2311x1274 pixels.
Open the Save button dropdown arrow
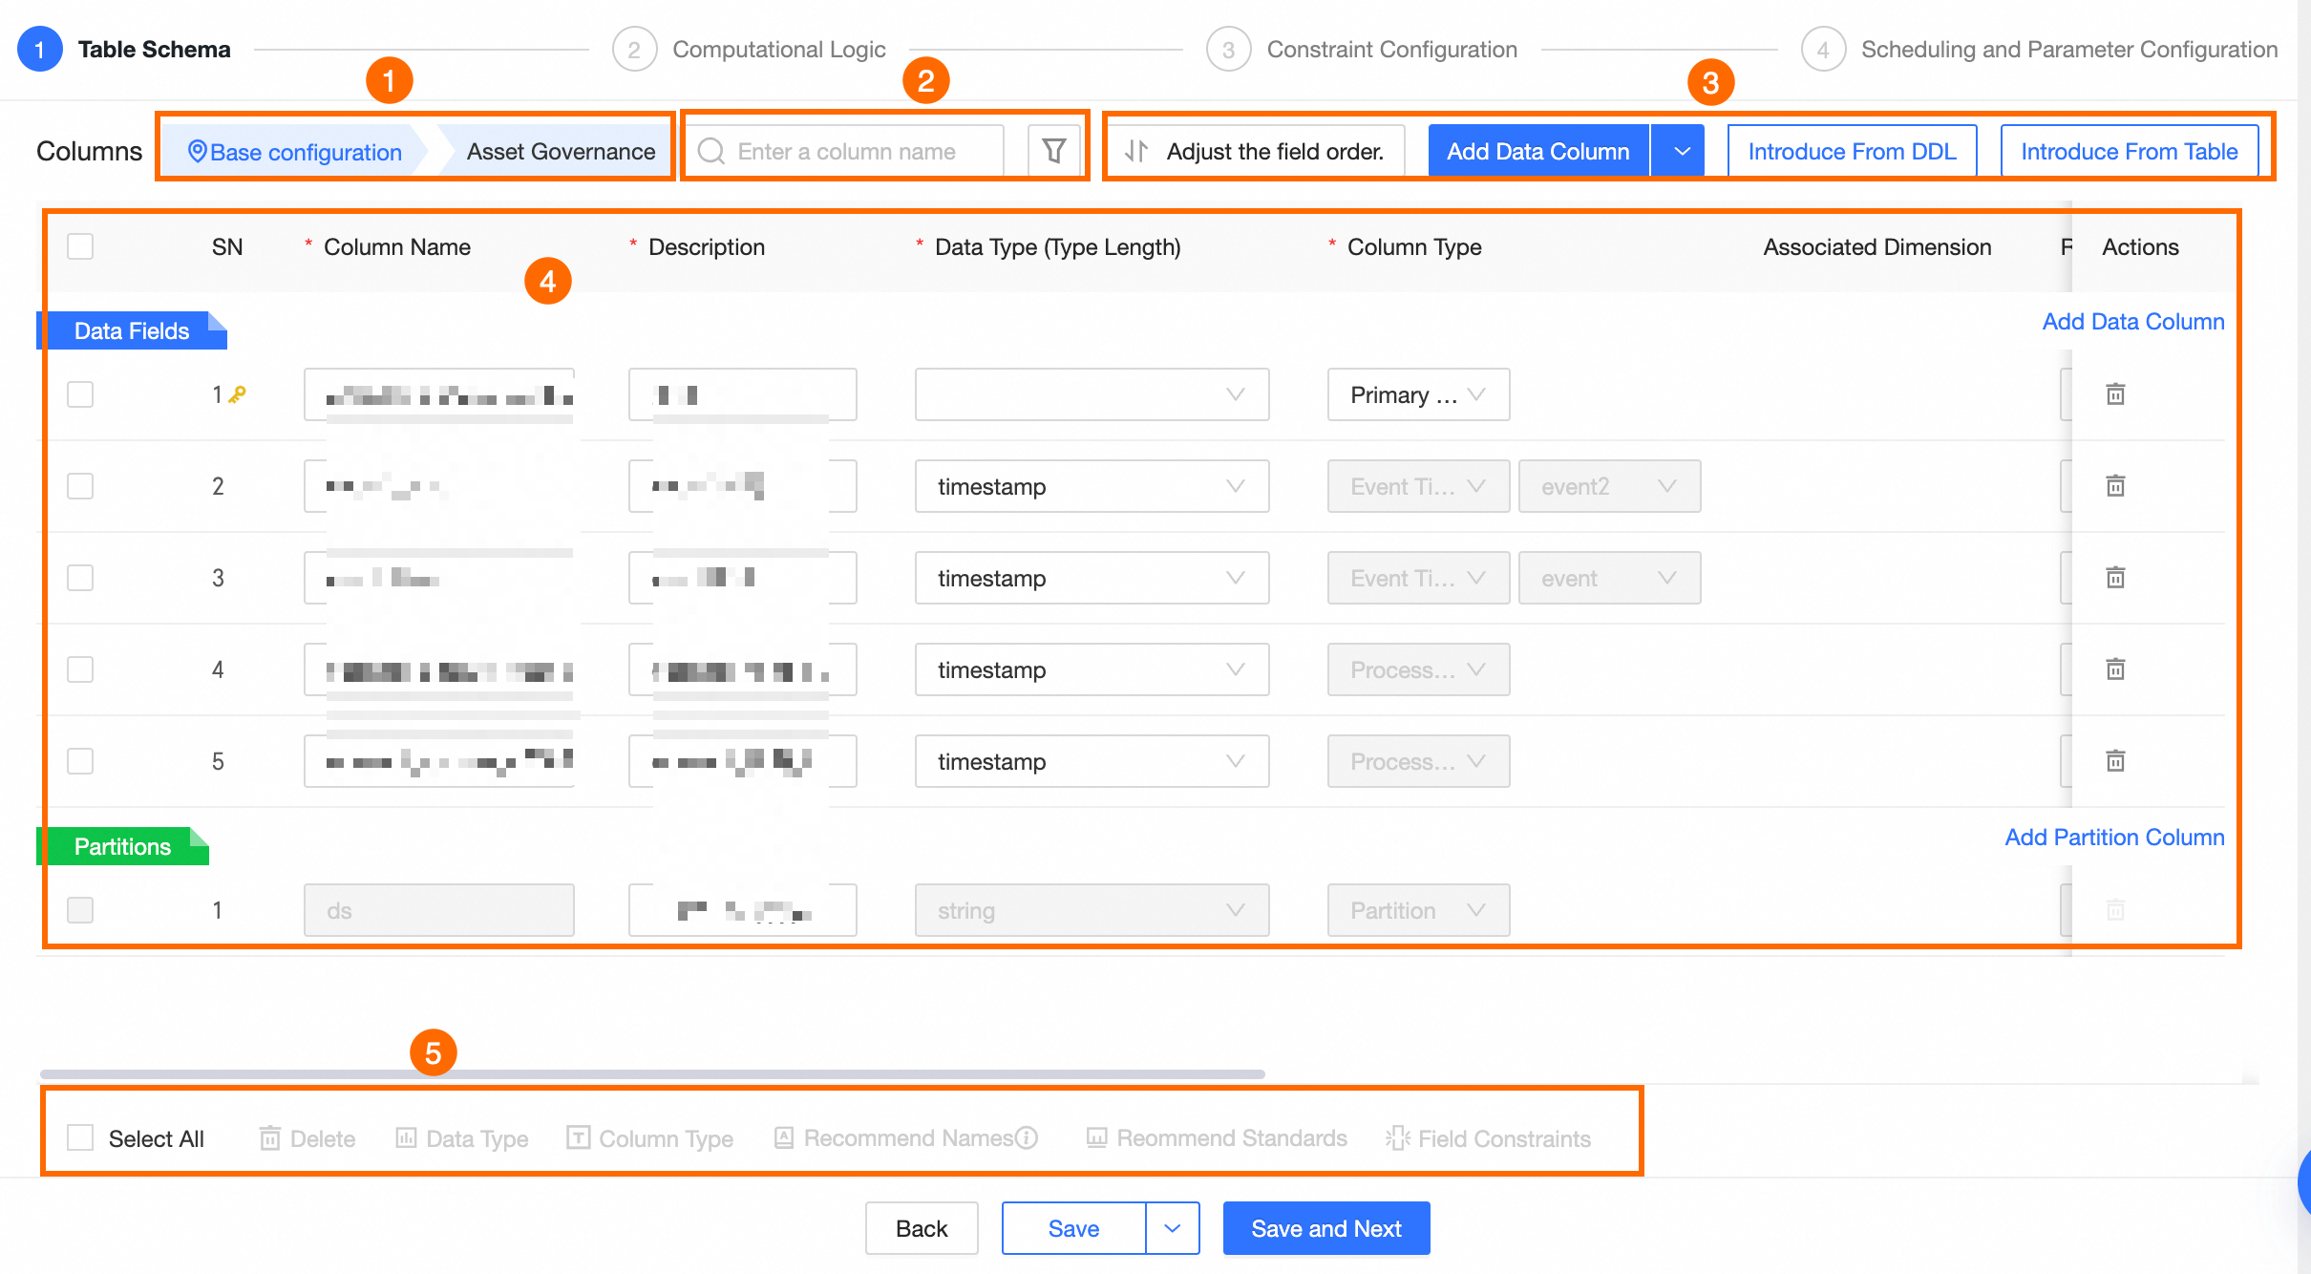[x=1172, y=1228]
